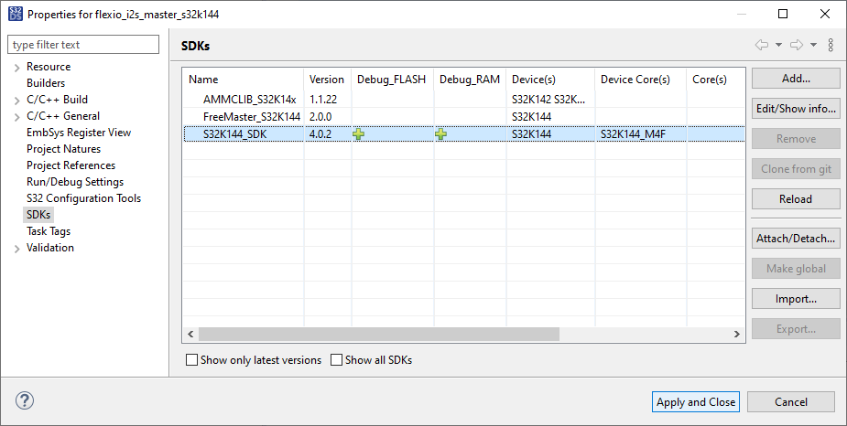Open the view menu three-dots icon
Image resolution: width=847 pixels, height=426 pixels.
click(x=831, y=45)
